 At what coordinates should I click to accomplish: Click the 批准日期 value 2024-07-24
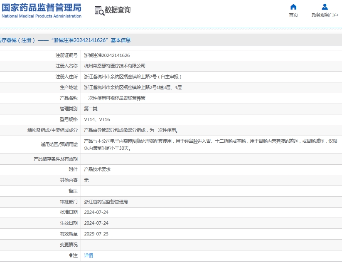(96, 213)
